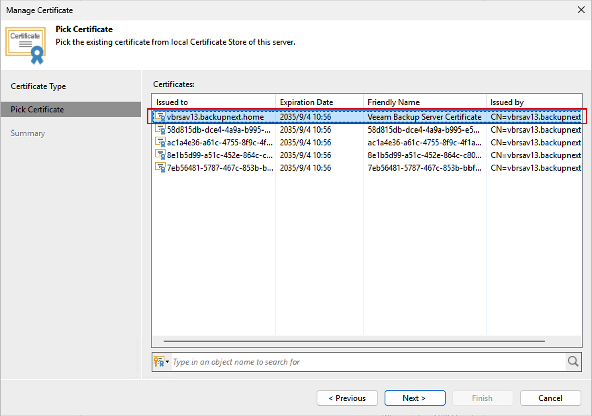Viewport: 592px width, 416px height.
Task: Cancel the Manage Certificate wizard
Action: click(x=550, y=398)
